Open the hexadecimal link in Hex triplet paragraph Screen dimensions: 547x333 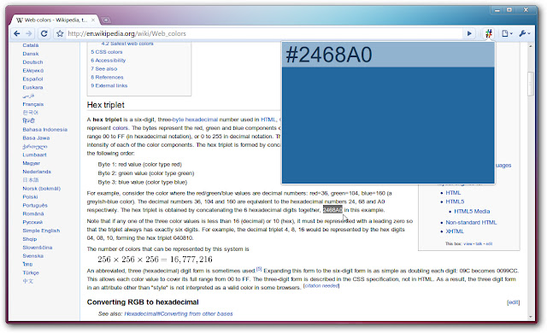(202, 120)
